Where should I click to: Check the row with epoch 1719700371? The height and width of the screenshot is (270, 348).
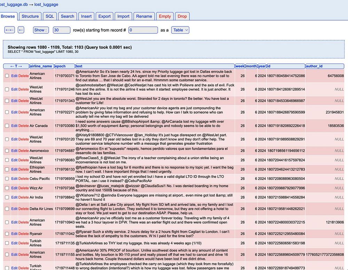(x=7, y=76)
